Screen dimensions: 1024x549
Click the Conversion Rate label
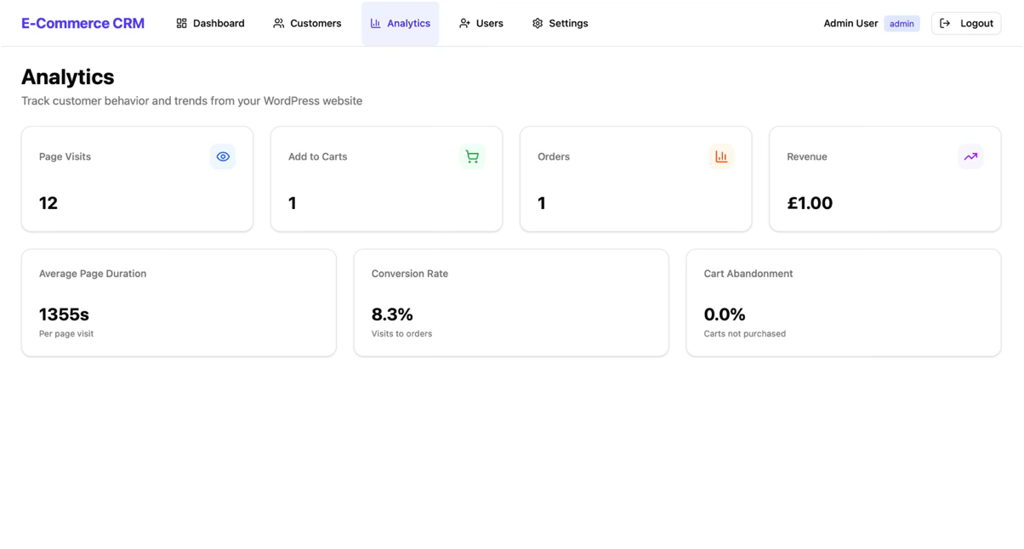coord(410,274)
